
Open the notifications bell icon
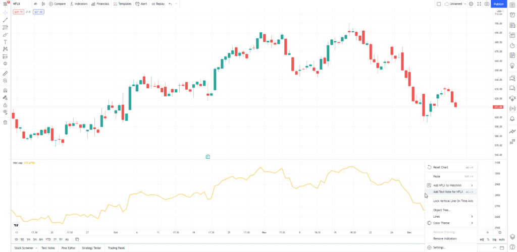click(x=512, y=118)
